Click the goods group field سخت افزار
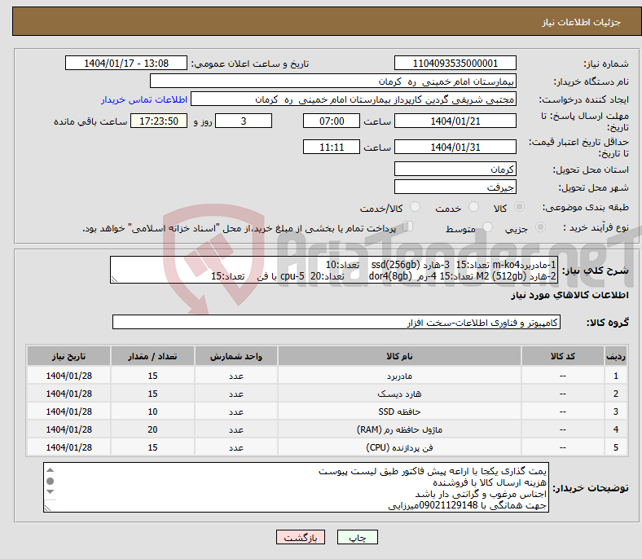This screenshot has height=559, width=642. [x=336, y=323]
